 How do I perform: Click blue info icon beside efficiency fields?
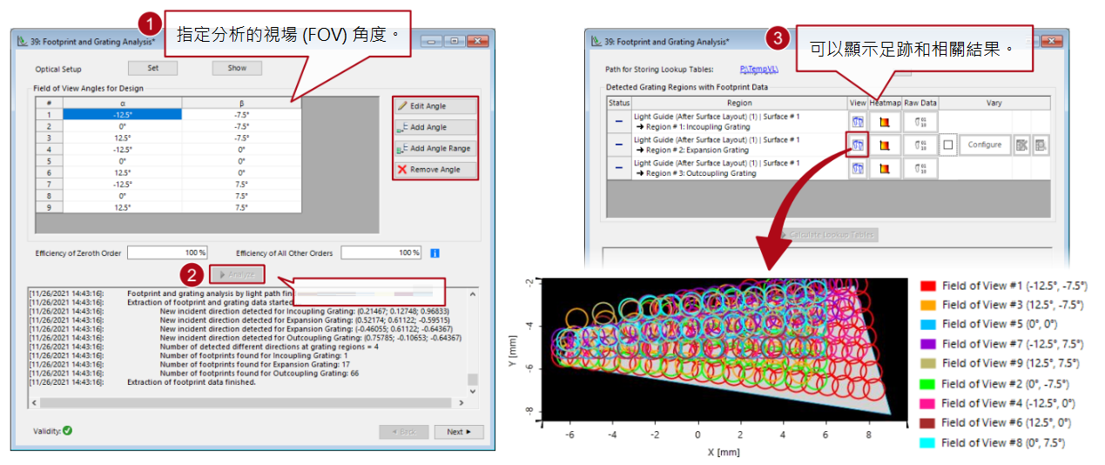pos(435,253)
